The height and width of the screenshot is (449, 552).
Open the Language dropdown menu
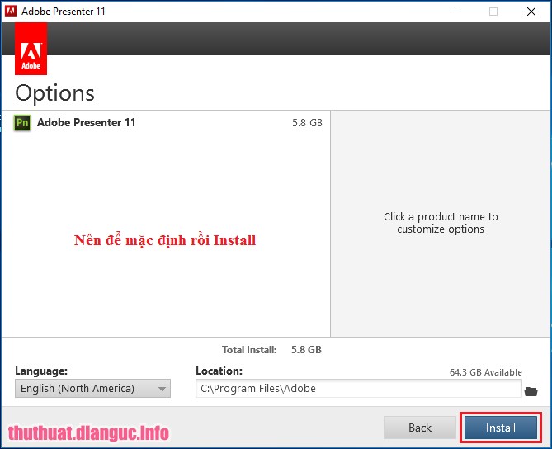click(x=92, y=389)
